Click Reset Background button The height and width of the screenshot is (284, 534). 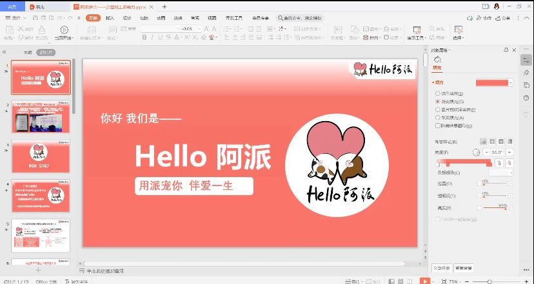pyautogui.click(x=464, y=268)
